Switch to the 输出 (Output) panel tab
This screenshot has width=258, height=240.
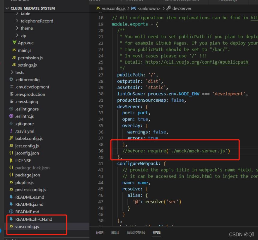(115, 232)
